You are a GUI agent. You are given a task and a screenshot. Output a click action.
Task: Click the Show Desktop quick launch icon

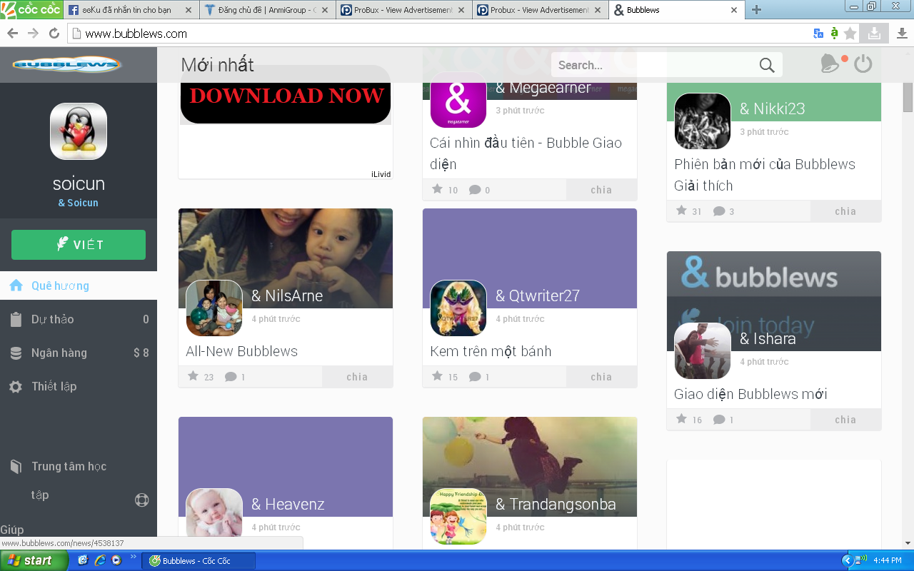point(83,560)
